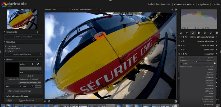221x107 pixels.
Task: Choose 'normal' blend mode
Action: coord(210,69)
